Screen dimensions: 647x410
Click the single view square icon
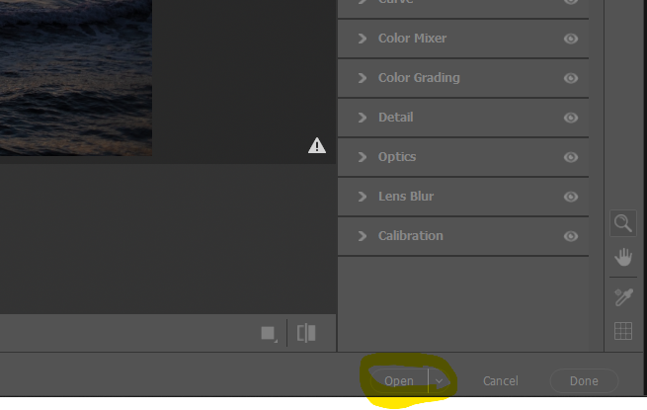(x=268, y=333)
